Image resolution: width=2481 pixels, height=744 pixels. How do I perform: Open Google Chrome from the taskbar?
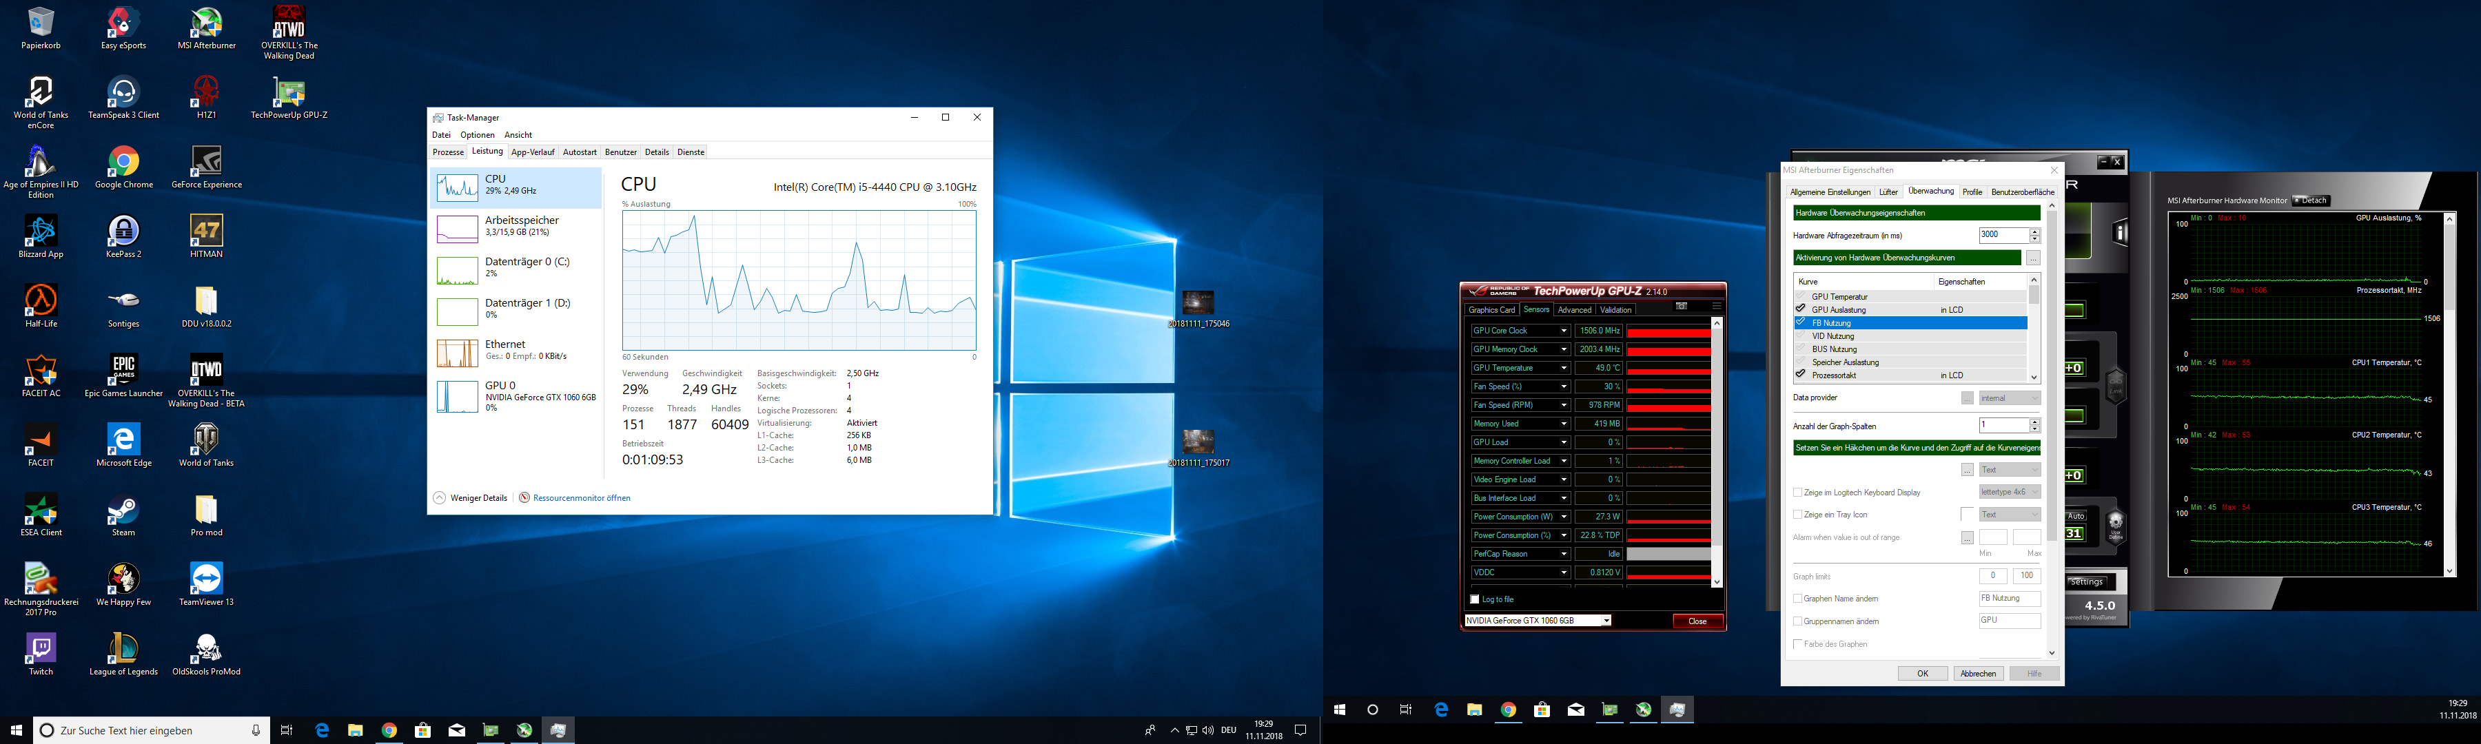click(1509, 710)
